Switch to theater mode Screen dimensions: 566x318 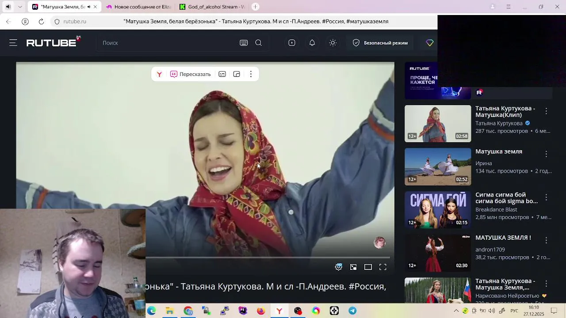(368, 267)
